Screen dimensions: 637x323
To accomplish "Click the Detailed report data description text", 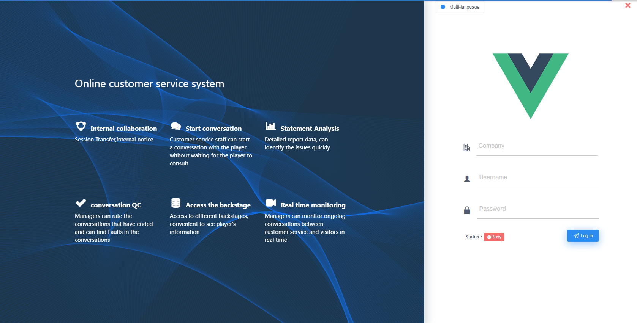I will (297, 143).
